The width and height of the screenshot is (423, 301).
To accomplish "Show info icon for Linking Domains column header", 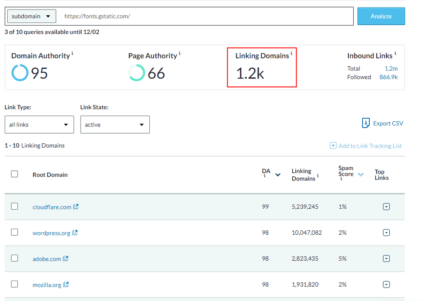I will 318,175.
